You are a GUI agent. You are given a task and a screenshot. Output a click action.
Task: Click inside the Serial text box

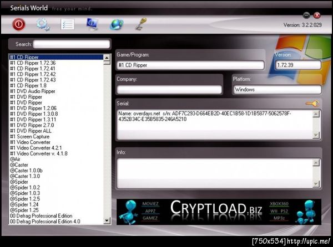pyautogui.click(x=214, y=125)
